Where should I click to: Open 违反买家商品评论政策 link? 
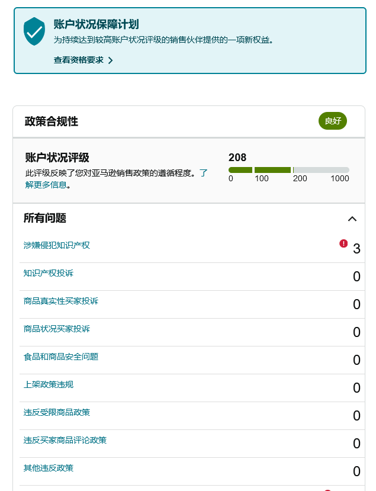click(65, 440)
